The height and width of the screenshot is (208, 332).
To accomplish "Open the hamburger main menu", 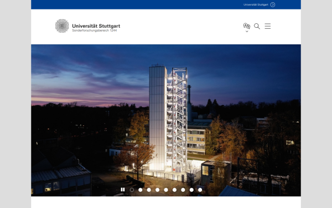I will [268, 26].
